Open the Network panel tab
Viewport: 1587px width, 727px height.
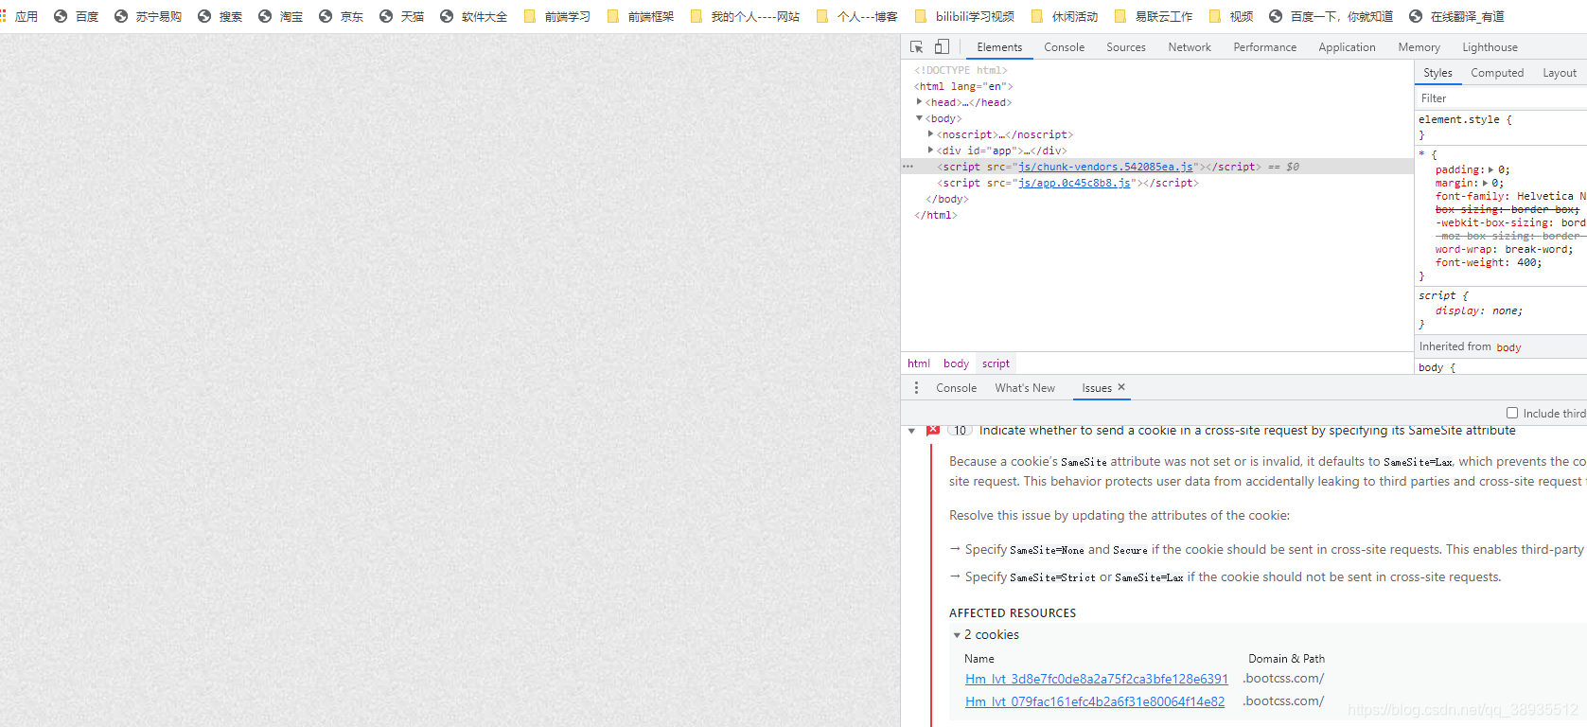[x=1190, y=47]
